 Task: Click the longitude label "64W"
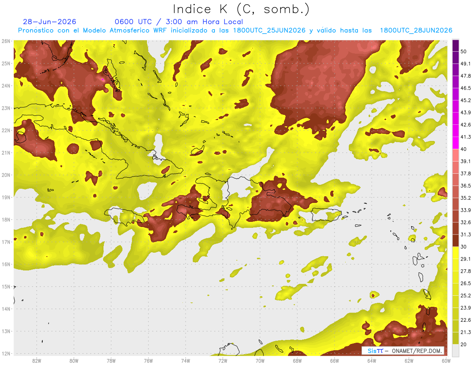click(x=372, y=361)
